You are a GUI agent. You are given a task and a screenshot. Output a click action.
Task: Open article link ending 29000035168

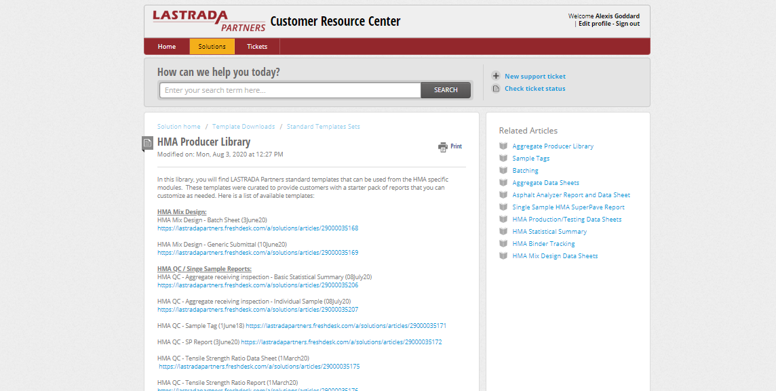click(x=258, y=228)
